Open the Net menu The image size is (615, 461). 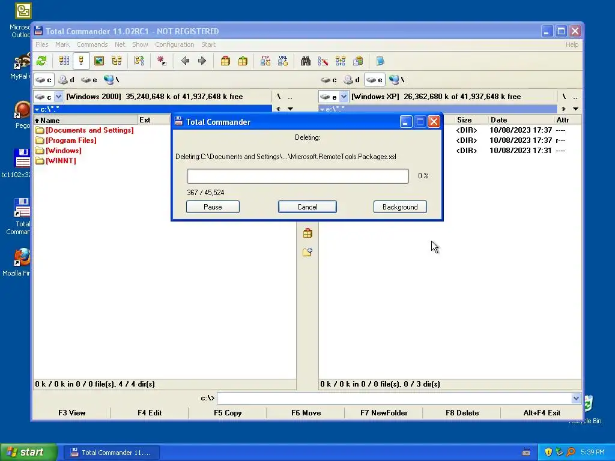pos(120,44)
